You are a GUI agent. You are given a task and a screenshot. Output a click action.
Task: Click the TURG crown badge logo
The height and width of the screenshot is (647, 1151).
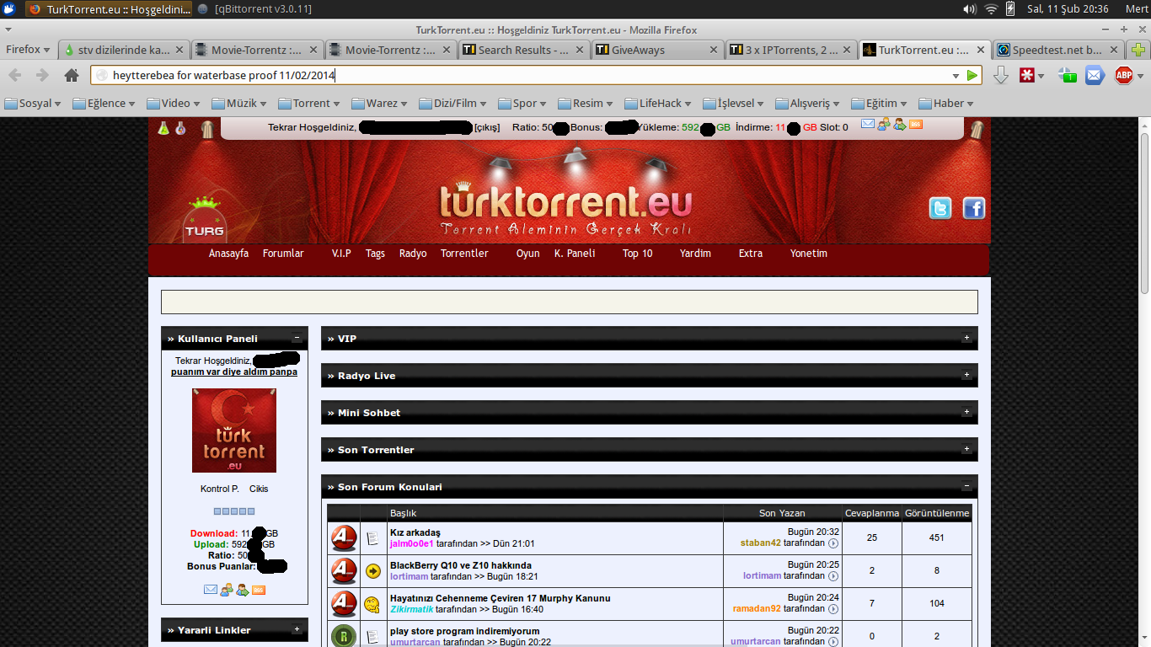pyautogui.click(x=203, y=220)
